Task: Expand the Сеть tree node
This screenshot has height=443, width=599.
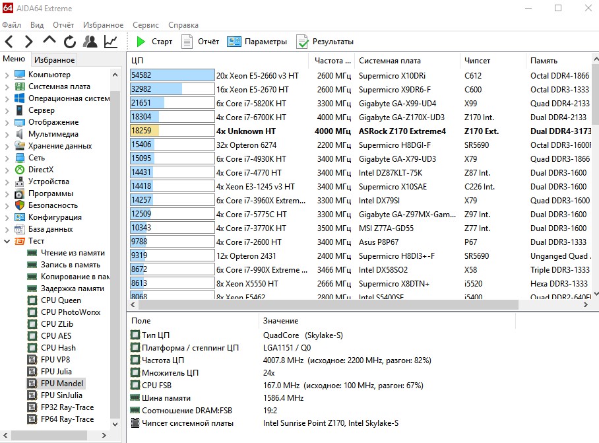Action: (x=7, y=158)
